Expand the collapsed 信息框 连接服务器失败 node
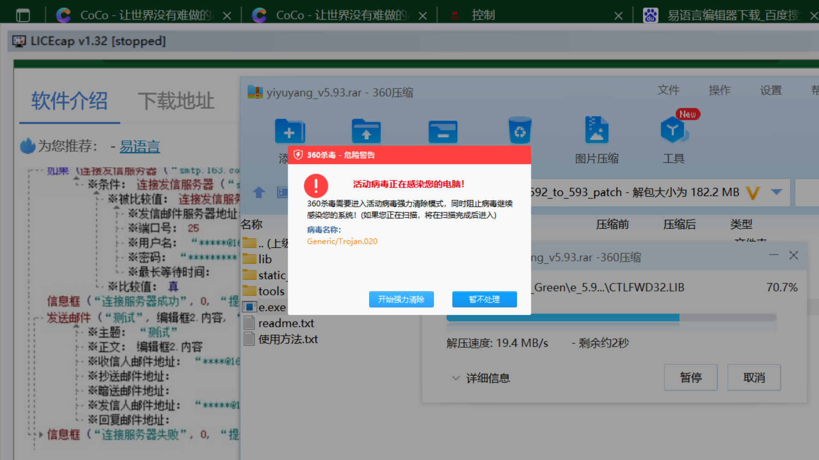Viewport: 819px width, 460px height. coord(41,435)
